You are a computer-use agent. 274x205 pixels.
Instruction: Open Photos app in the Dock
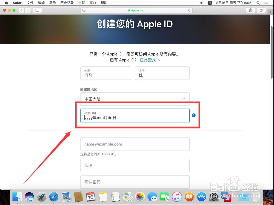click(x=140, y=197)
